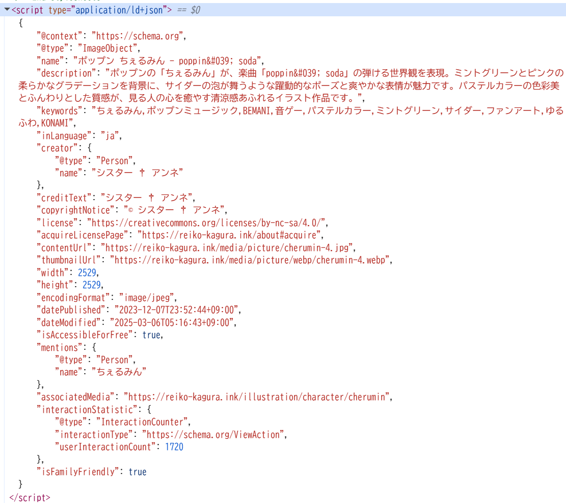Click the thumbnailUrl cherumin-4.webp value
This screenshot has height=503, width=566.
pyautogui.click(x=250, y=260)
